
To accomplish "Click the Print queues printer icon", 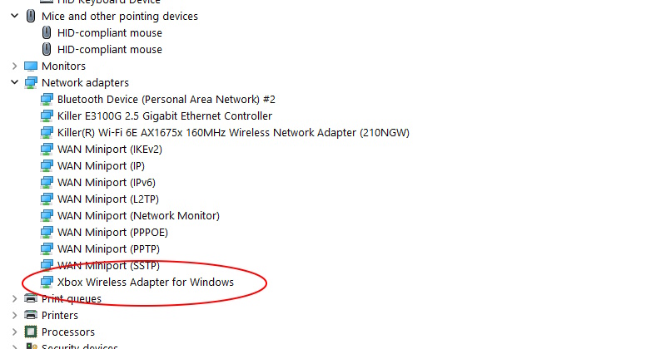I will [x=31, y=298].
